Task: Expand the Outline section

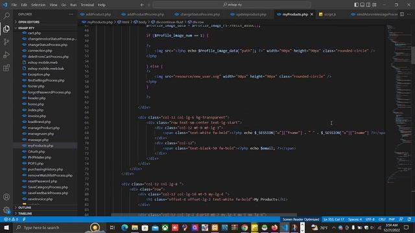Action: coord(25,208)
